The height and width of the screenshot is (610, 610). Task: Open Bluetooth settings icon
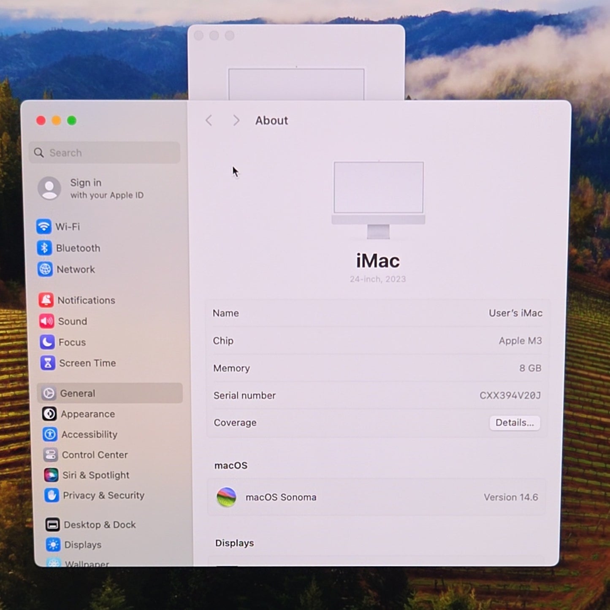[44, 248]
